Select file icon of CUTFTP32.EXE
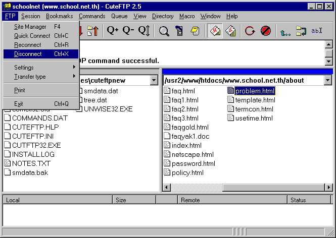The image size is (336, 238). coord(8,145)
